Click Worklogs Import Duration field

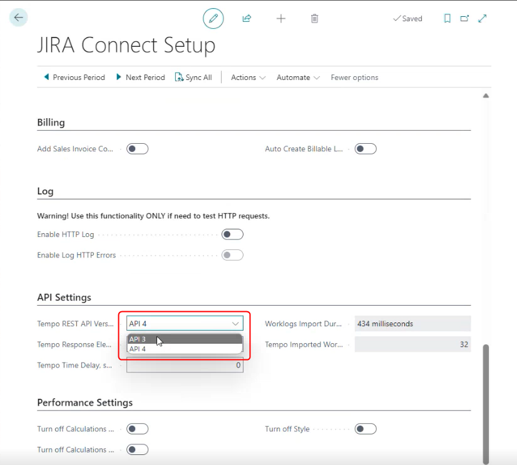(x=413, y=323)
